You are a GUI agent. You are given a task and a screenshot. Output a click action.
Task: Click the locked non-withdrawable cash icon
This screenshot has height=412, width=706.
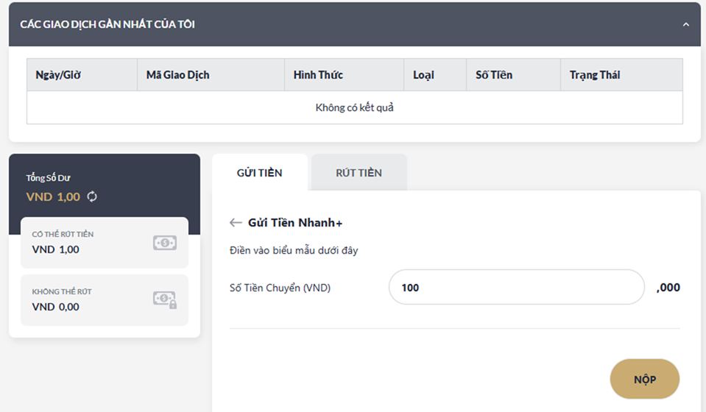(165, 299)
